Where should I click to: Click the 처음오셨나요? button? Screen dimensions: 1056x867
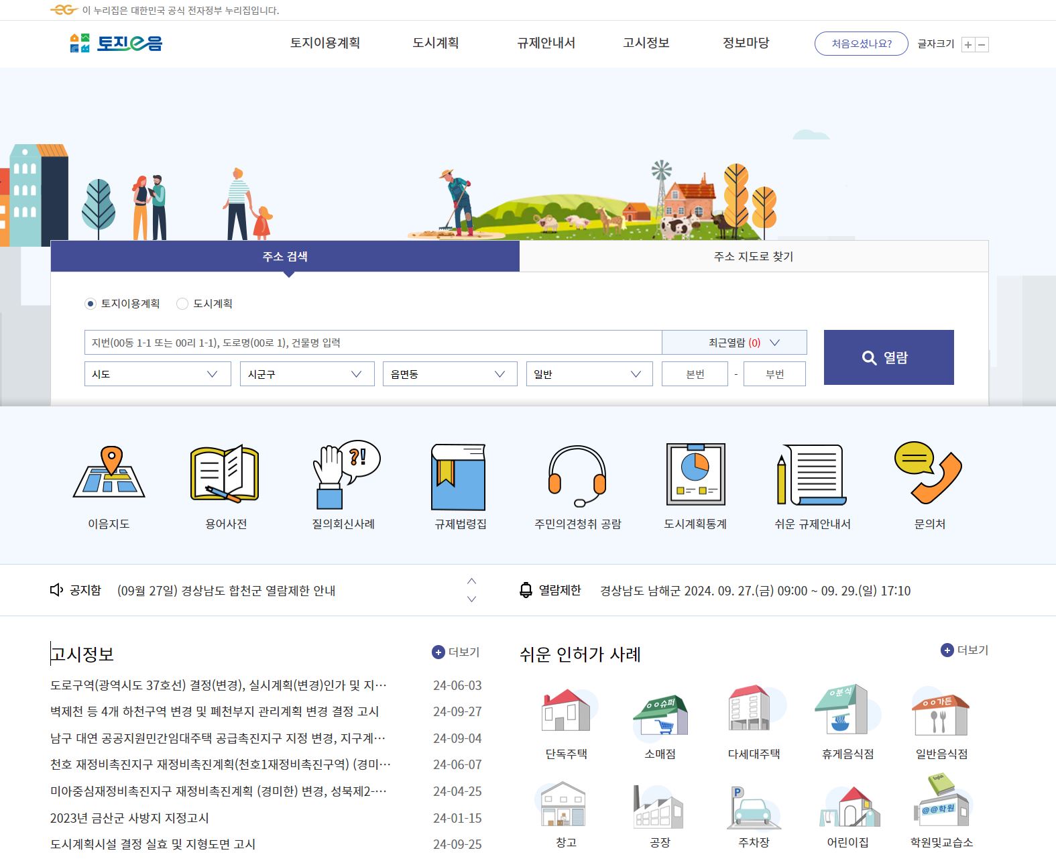click(862, 44)
